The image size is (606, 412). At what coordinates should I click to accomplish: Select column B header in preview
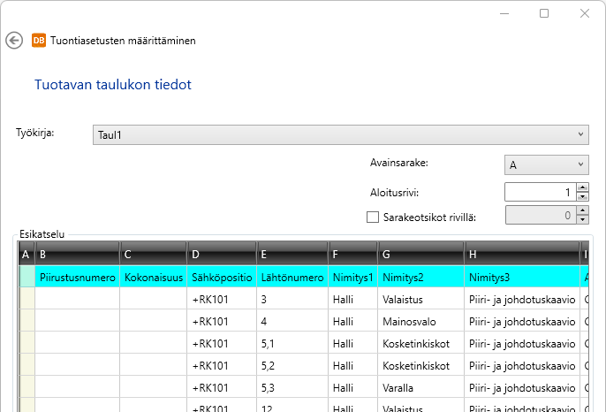(77, 255)
